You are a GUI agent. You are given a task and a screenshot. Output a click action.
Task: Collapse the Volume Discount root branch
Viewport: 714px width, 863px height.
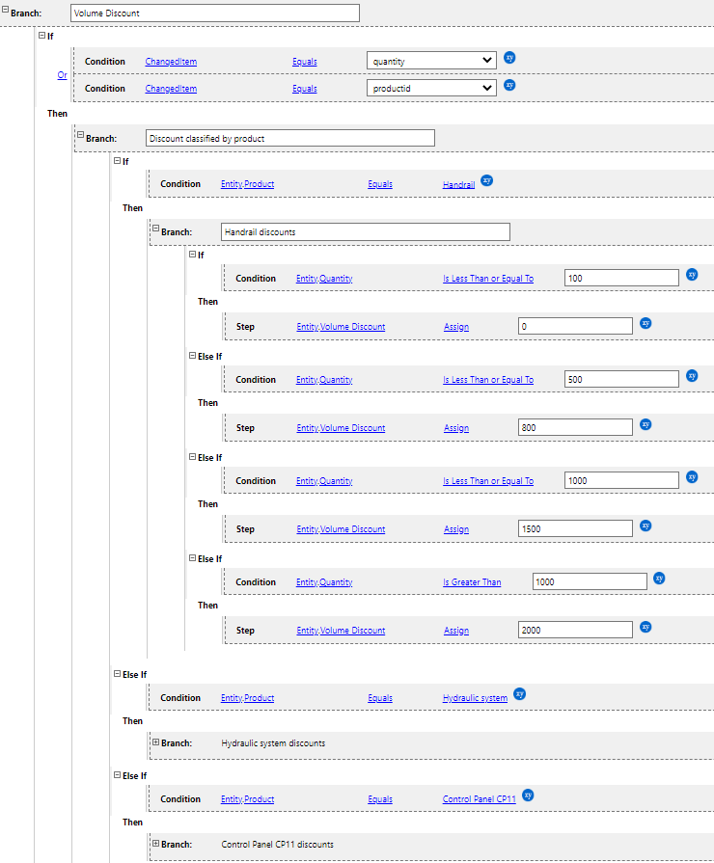(x=6, y=12)
